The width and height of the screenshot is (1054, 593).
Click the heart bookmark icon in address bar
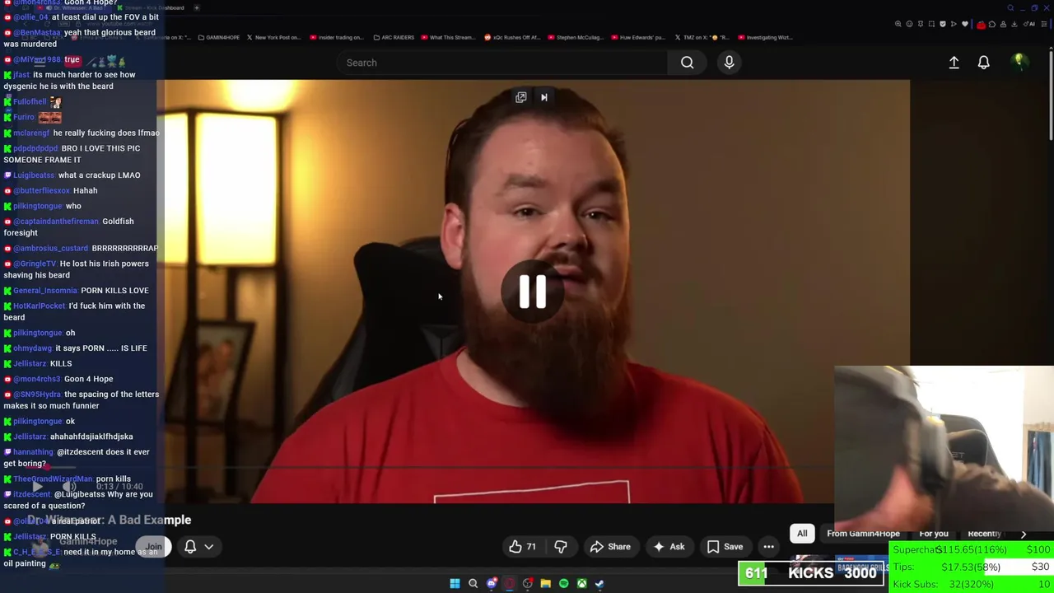coord(964,24)
